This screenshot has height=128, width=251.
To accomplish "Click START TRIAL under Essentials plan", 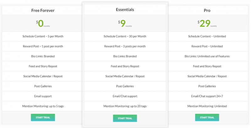I will tap(125, 118).
